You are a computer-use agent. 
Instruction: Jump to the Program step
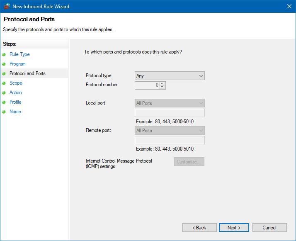tap(17, 64)
